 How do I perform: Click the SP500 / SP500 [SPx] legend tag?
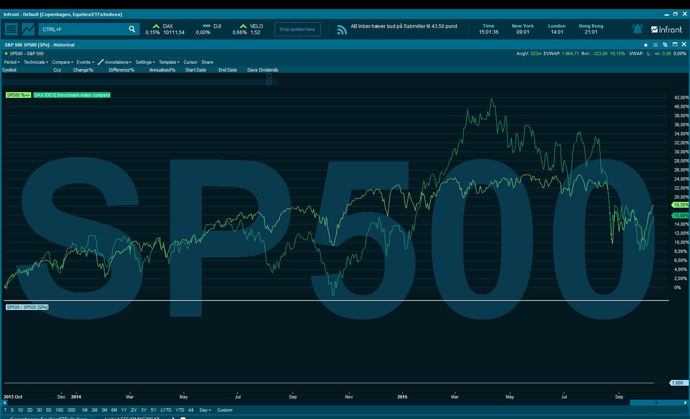(x=27, y=307)
